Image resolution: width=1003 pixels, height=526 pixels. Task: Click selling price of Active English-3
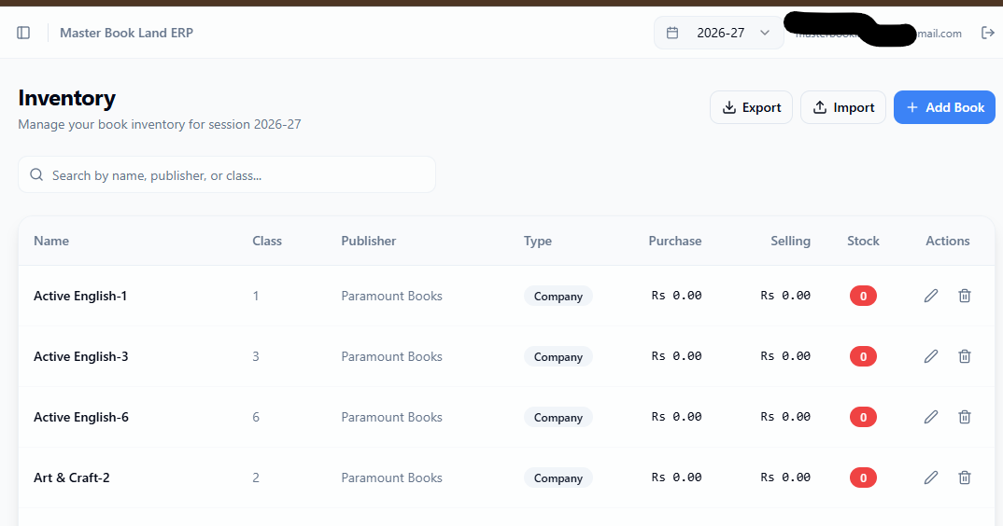pos(784,356)
